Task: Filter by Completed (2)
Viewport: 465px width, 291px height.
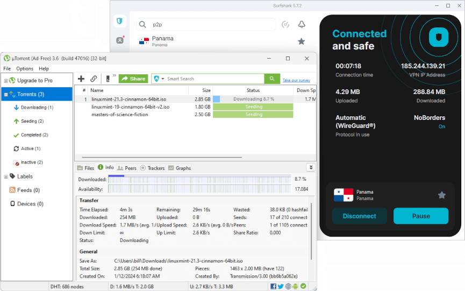Action: pyautogui.click(x=34, y=134)
